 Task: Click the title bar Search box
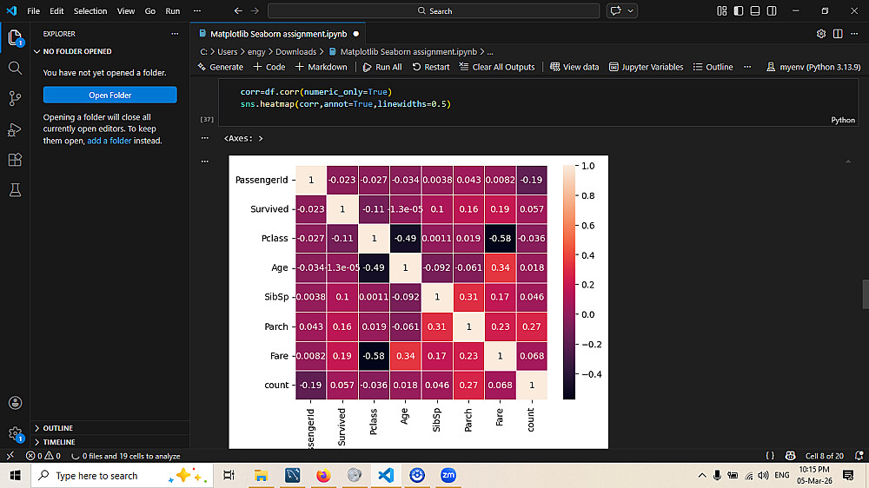(x=434, y=11)
